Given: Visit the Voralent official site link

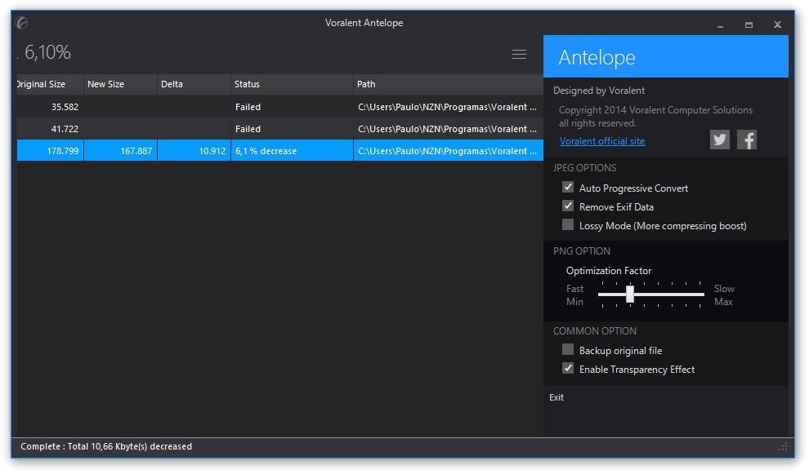Looking at the screenshot, I should pos(602,141).
